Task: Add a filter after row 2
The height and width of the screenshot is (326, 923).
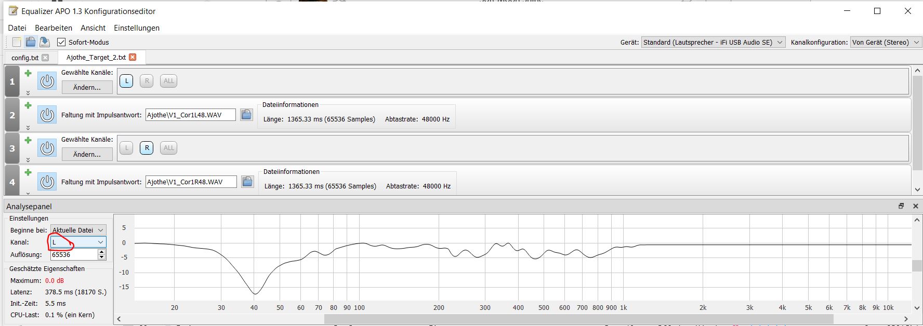Action: (28, 105)
